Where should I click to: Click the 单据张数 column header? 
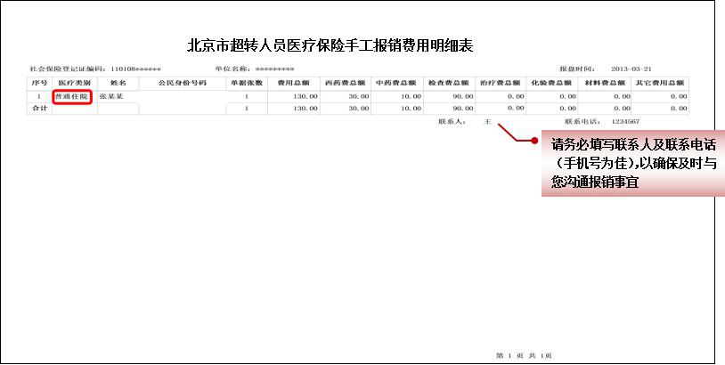point(246,83)
